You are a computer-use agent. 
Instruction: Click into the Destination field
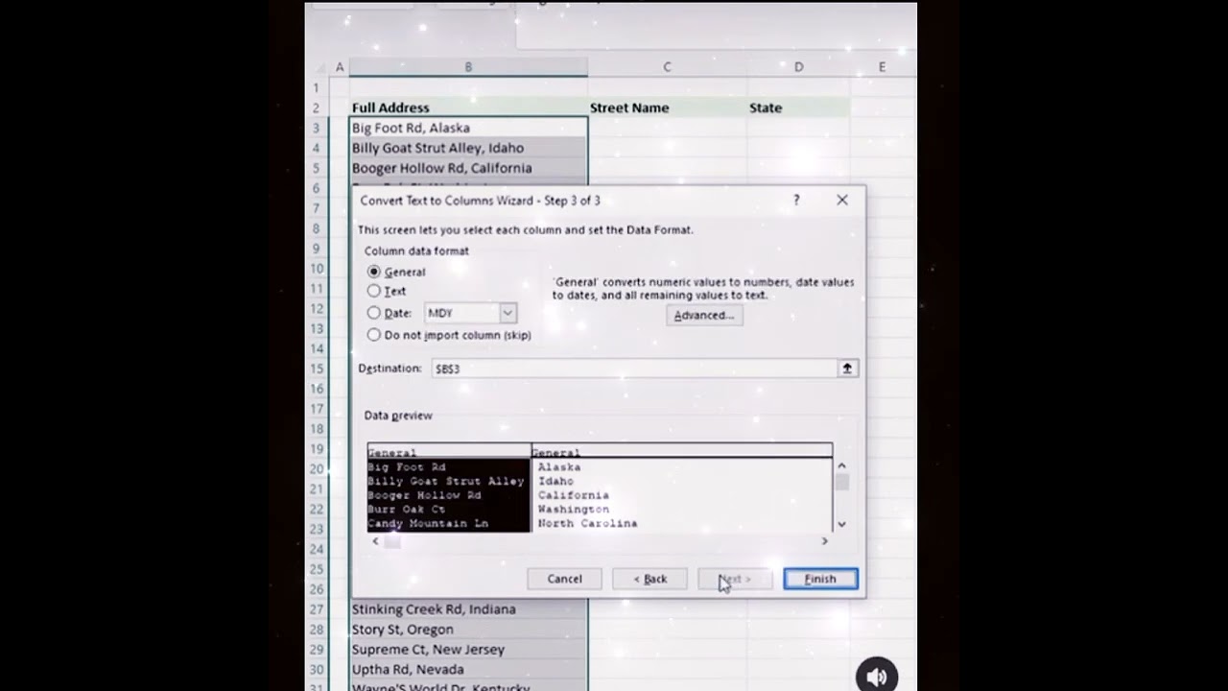pyautogui.click(x=634, y=369)
